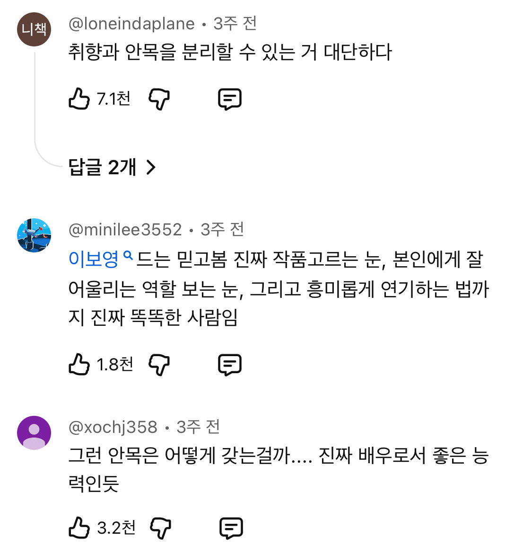Screen dimensions: 532x556
Task: Click the 7.1천 like count
Action: point(113,99)
